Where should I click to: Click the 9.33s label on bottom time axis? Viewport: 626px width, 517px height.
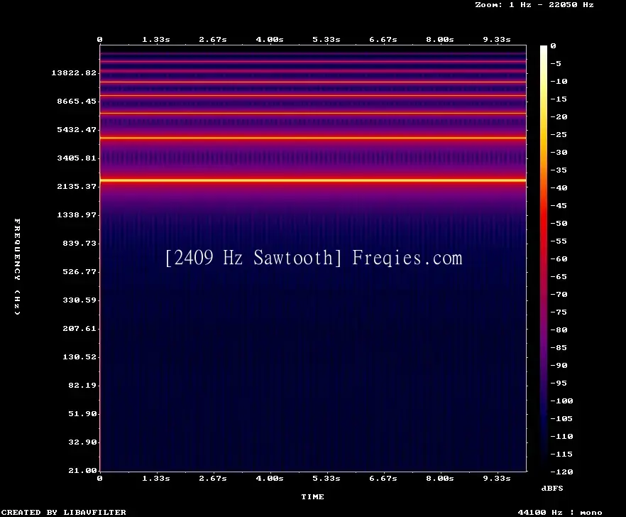(497, 478)
